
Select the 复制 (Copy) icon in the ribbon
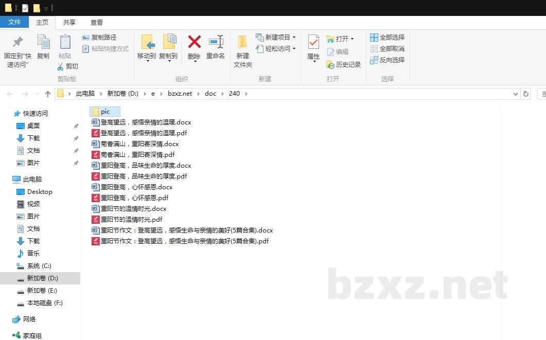click(43, 46)
